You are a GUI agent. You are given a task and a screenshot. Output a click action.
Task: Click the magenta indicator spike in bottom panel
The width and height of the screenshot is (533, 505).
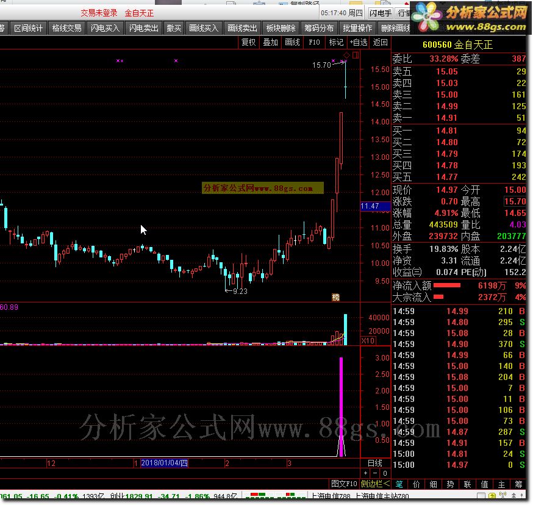(x=341, y=406)
